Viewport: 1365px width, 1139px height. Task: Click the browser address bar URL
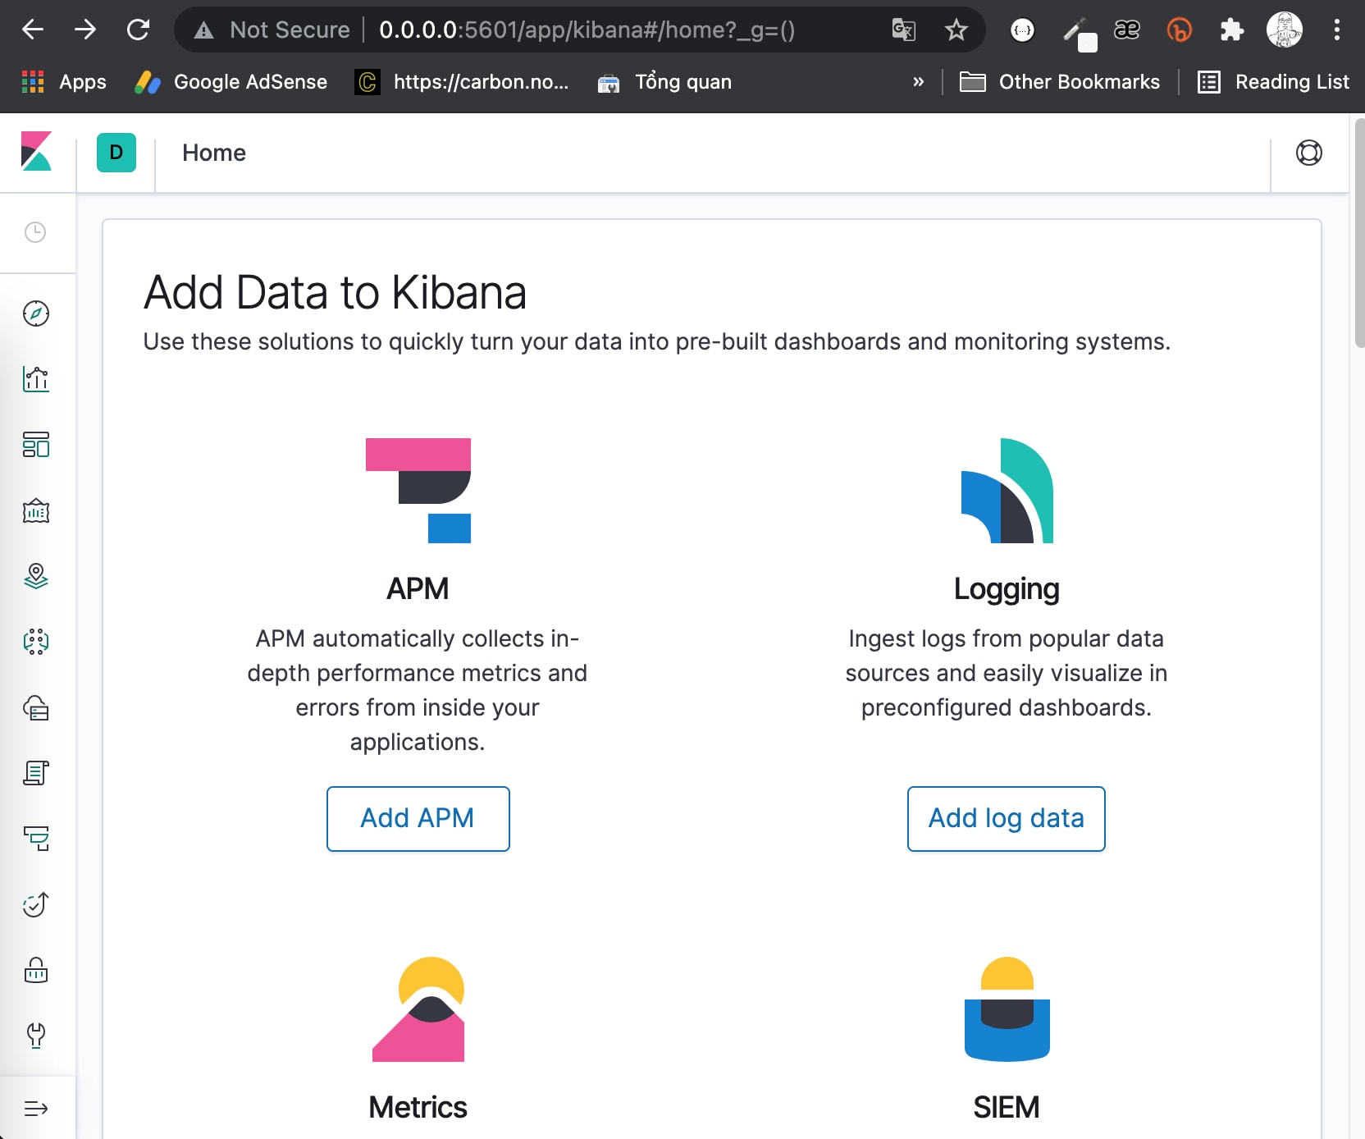(x=587, y=30)
